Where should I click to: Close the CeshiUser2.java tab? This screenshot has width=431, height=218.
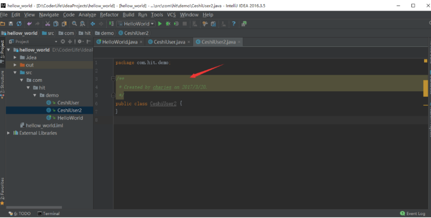tap(239, 42)
